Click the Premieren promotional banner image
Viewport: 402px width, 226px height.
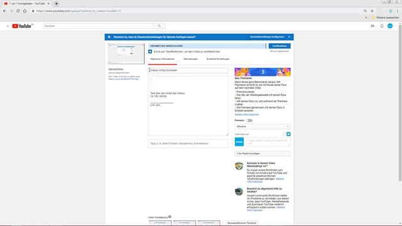click(x=263, y=72)
